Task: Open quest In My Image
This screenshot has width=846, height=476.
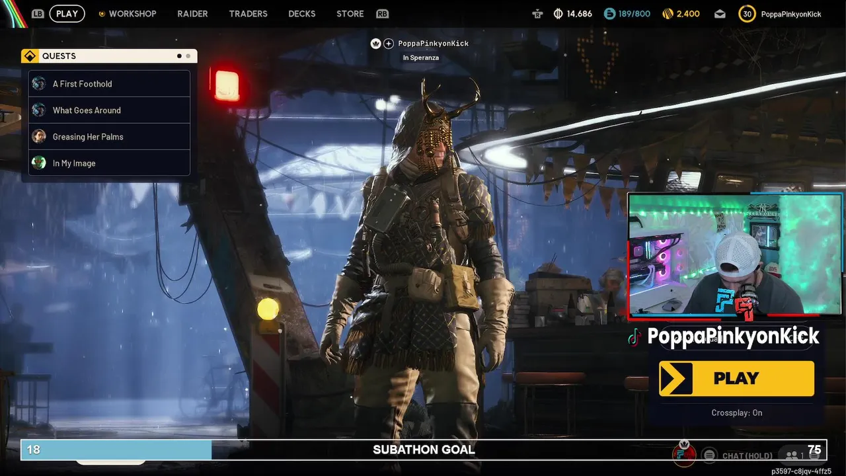Action: point(109,163)
